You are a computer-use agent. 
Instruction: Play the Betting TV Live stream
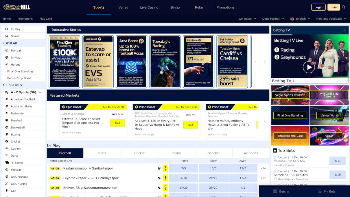pos(309,67)
